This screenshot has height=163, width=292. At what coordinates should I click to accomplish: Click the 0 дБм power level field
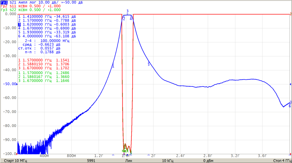(208, 161)
